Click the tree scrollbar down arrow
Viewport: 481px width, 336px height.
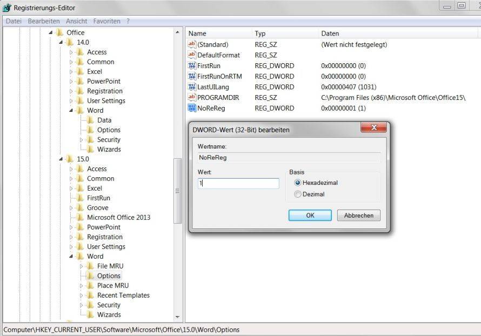click(177, 317)
